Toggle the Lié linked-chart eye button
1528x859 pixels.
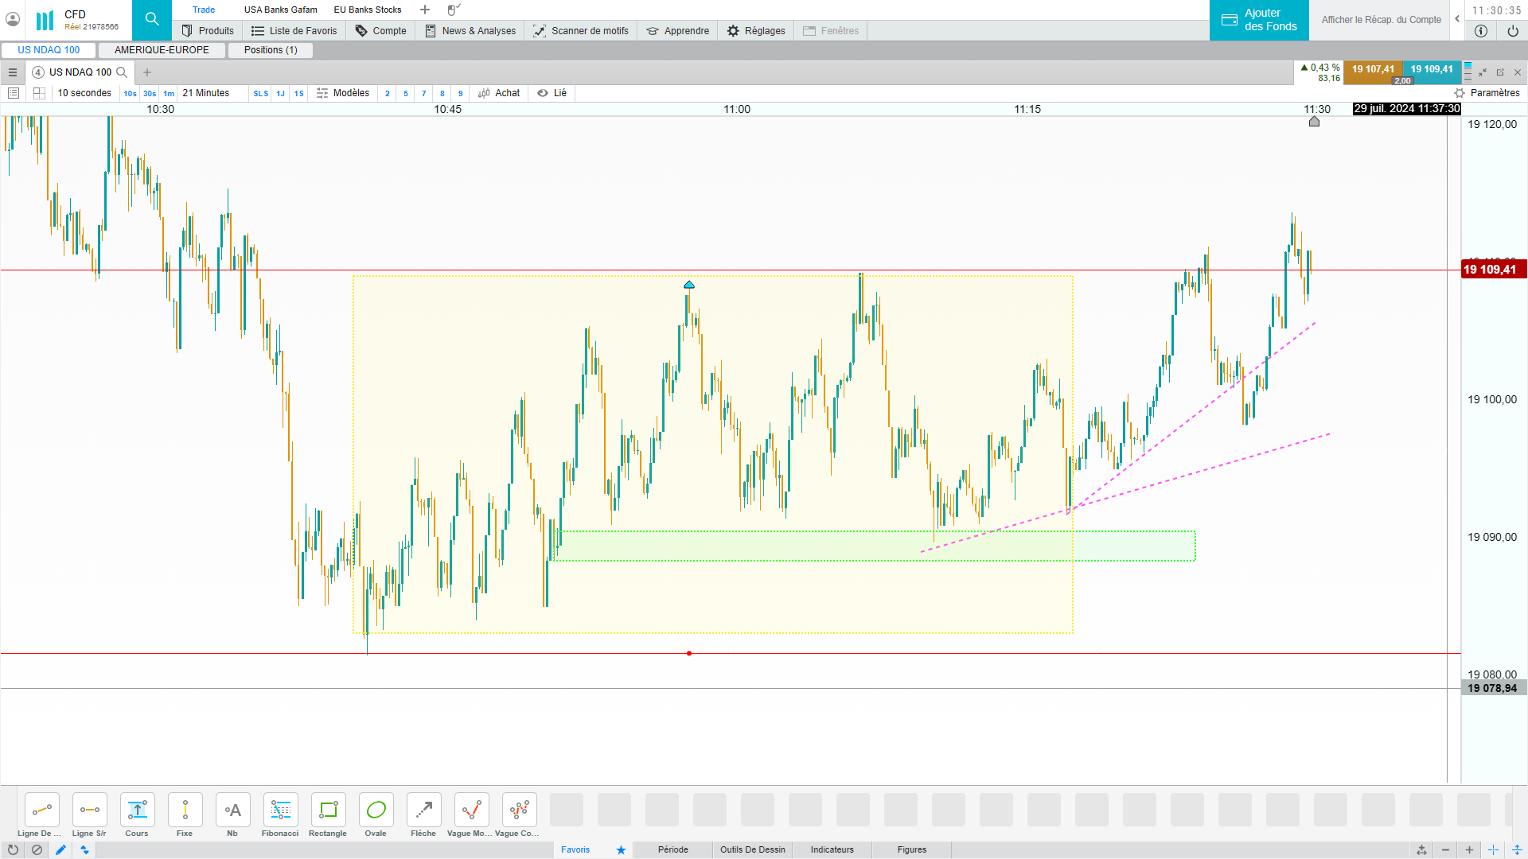click(552, 93)
